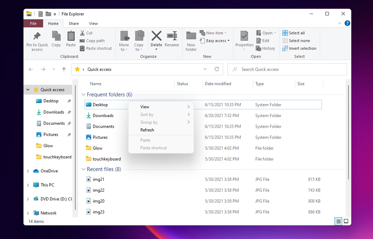Expand the OneDrive tree node

(x=28, y=171)
